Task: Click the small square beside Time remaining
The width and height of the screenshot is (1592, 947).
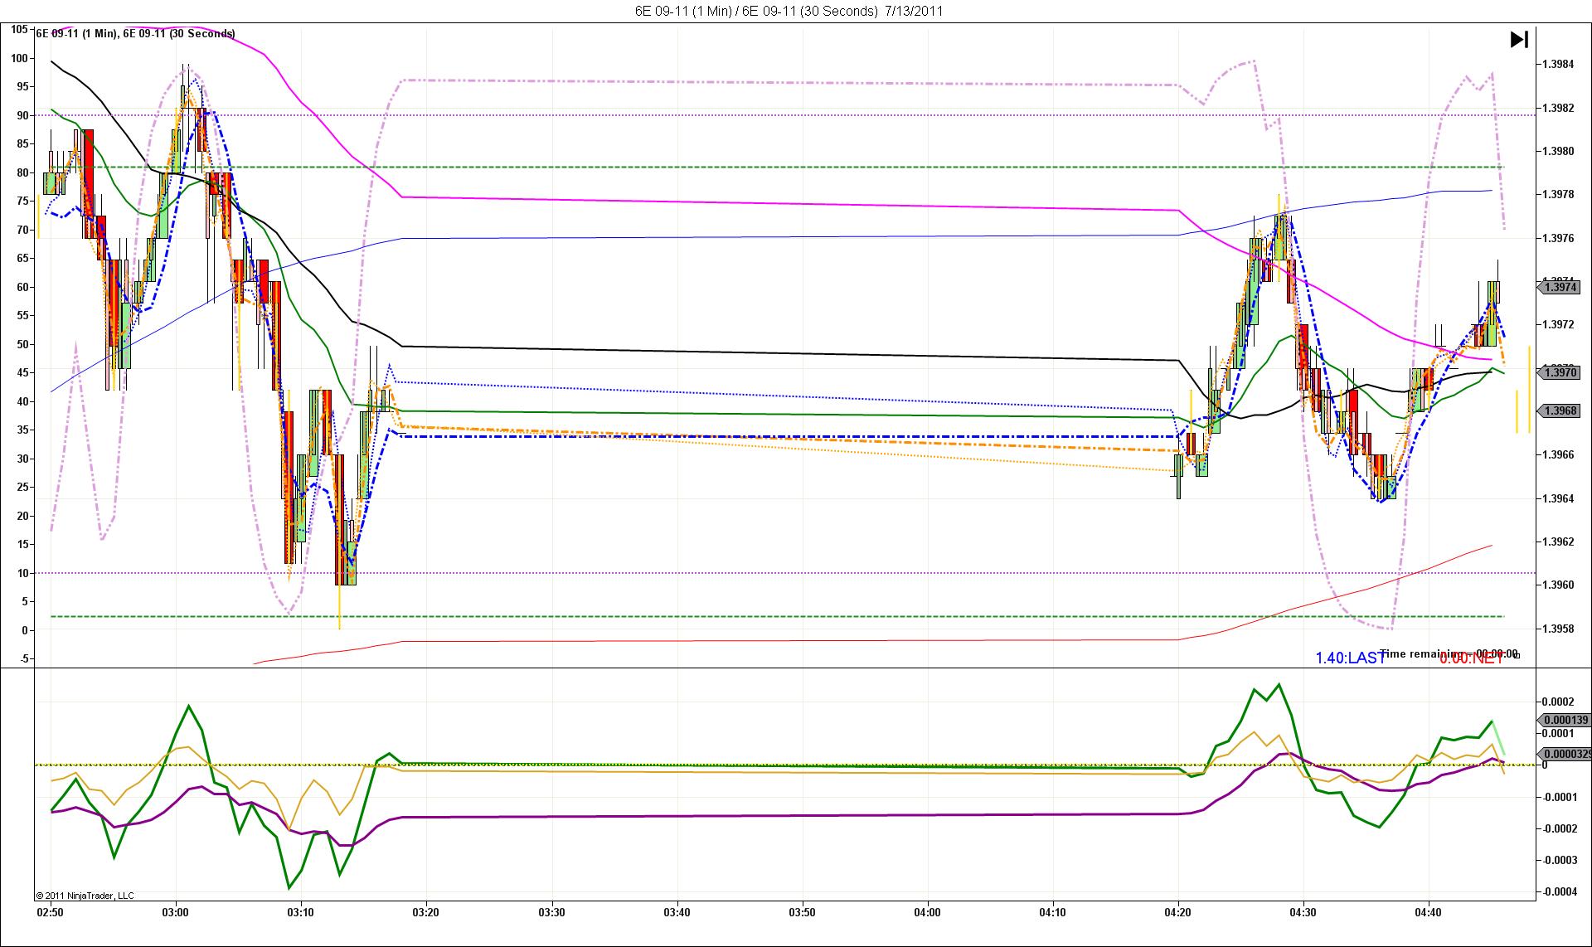Action: tap(1517, 655)
